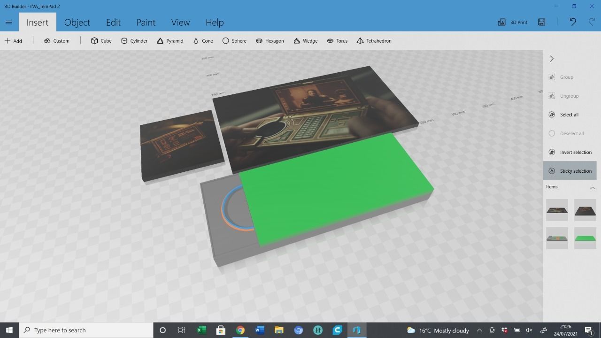Image resolution: width=601 pixels, height=338 pixels.
Task: Open the notification center
Action: (589, 330)
